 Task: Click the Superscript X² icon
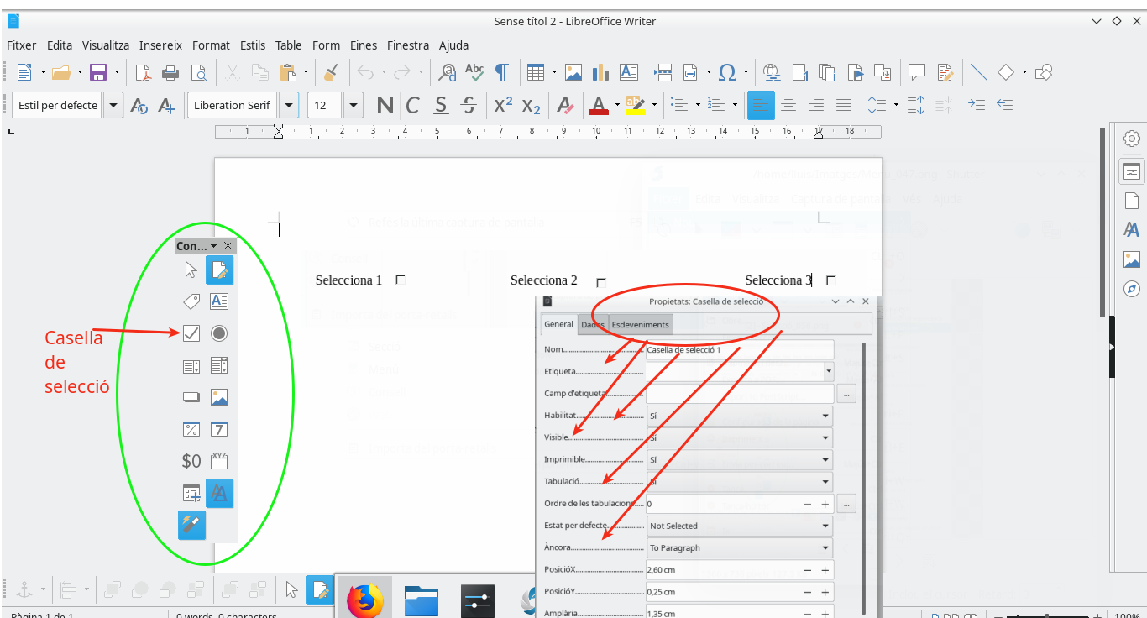(503, 105)
